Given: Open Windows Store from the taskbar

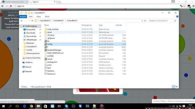Looking at the screenshot, I should pyautogui.click(x=45, y=106).
